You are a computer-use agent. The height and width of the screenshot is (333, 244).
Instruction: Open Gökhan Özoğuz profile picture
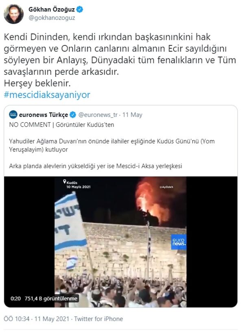pos(13,14)
